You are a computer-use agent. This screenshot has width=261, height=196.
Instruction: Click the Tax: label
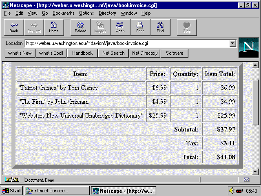(x=192, y=143)
